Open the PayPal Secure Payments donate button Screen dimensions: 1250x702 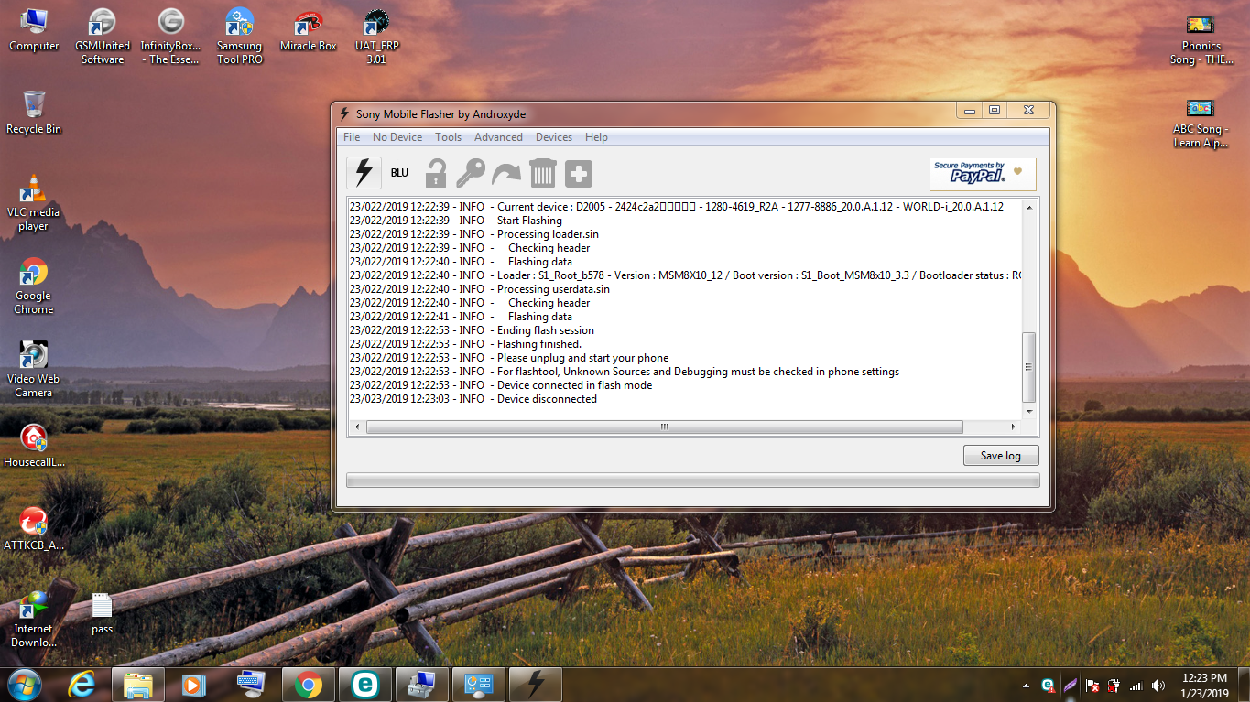[x=983, y=174]
